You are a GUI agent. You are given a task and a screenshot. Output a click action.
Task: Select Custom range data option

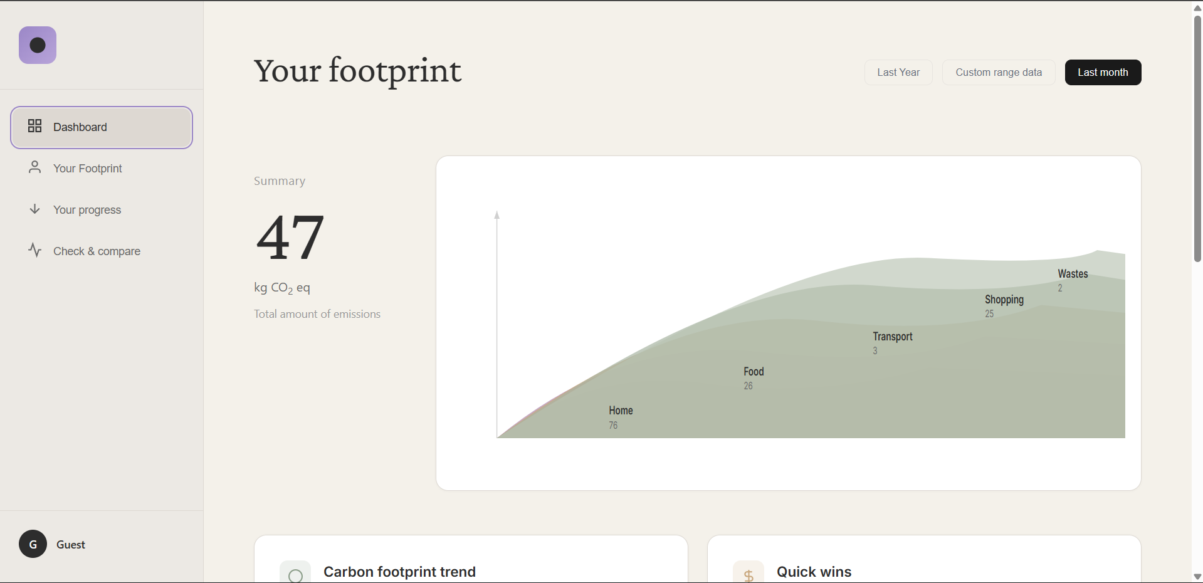click(x=999, y=73)
